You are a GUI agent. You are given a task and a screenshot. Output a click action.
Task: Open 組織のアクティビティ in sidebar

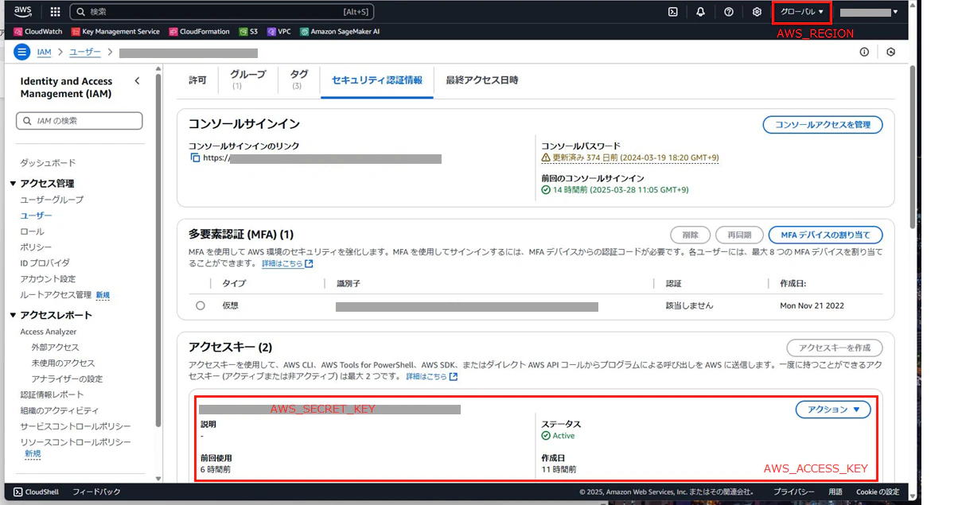[x=60, y=410]
